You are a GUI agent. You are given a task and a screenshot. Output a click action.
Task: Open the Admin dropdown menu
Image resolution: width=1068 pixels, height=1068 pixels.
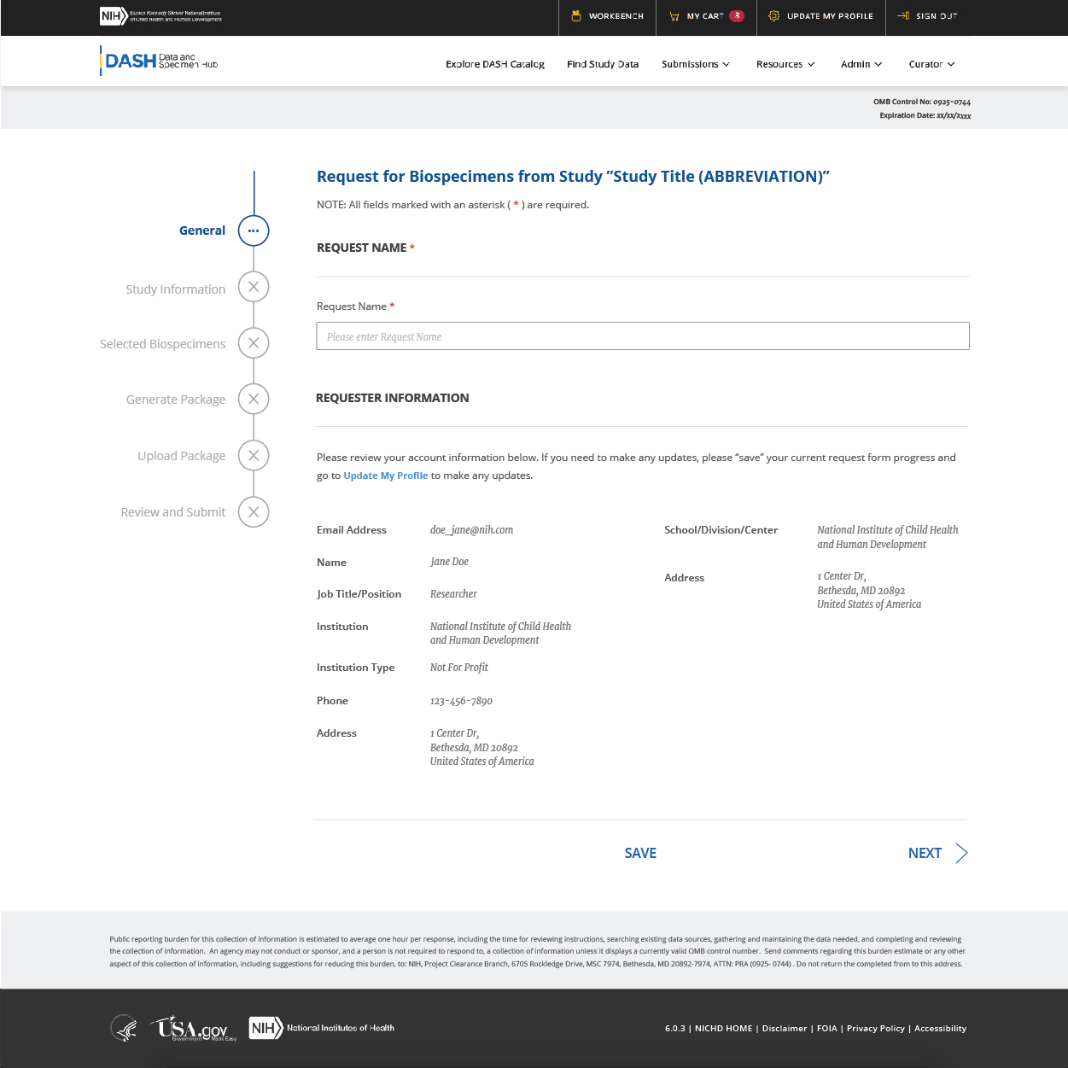tap(861, 64)
